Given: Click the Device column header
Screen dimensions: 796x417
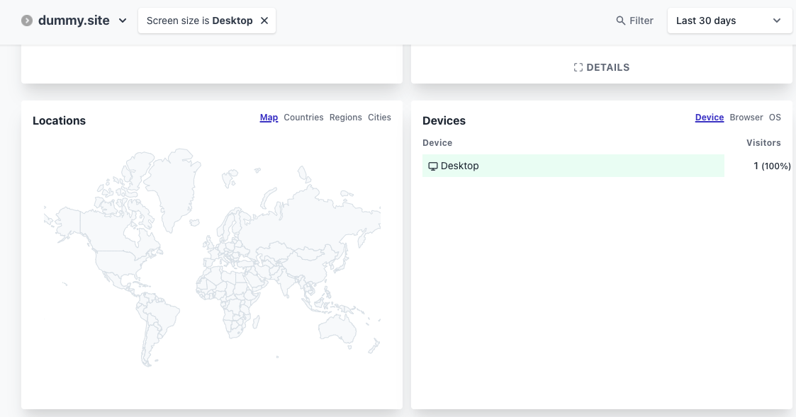Looking at the screenshot, I should [x=437, y=142].
